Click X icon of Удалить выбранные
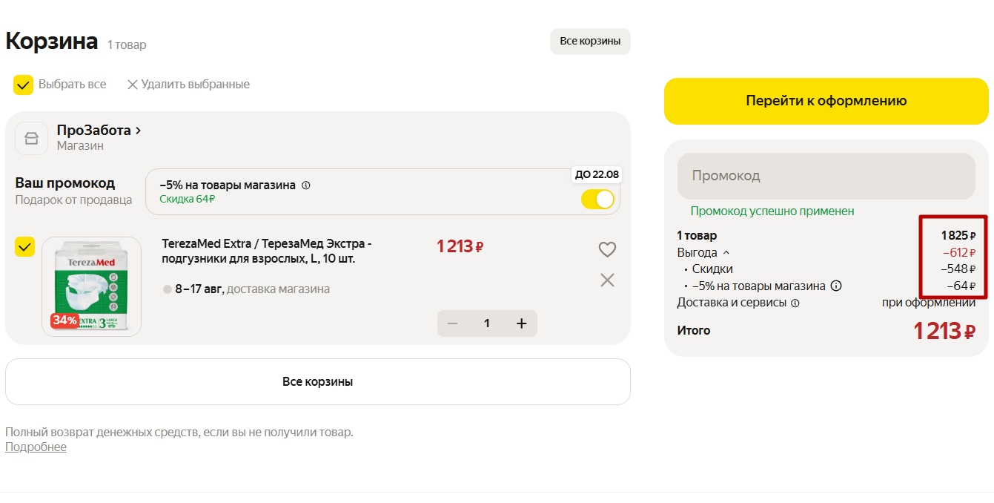The height and width of the screenshot is (503, 994). click(x=133, y=85)
